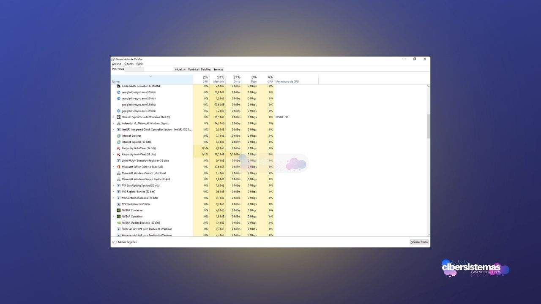Viewport: 541px width, 304px height.
Task: Open the Opções menu
Action: (x=129, y=64)
